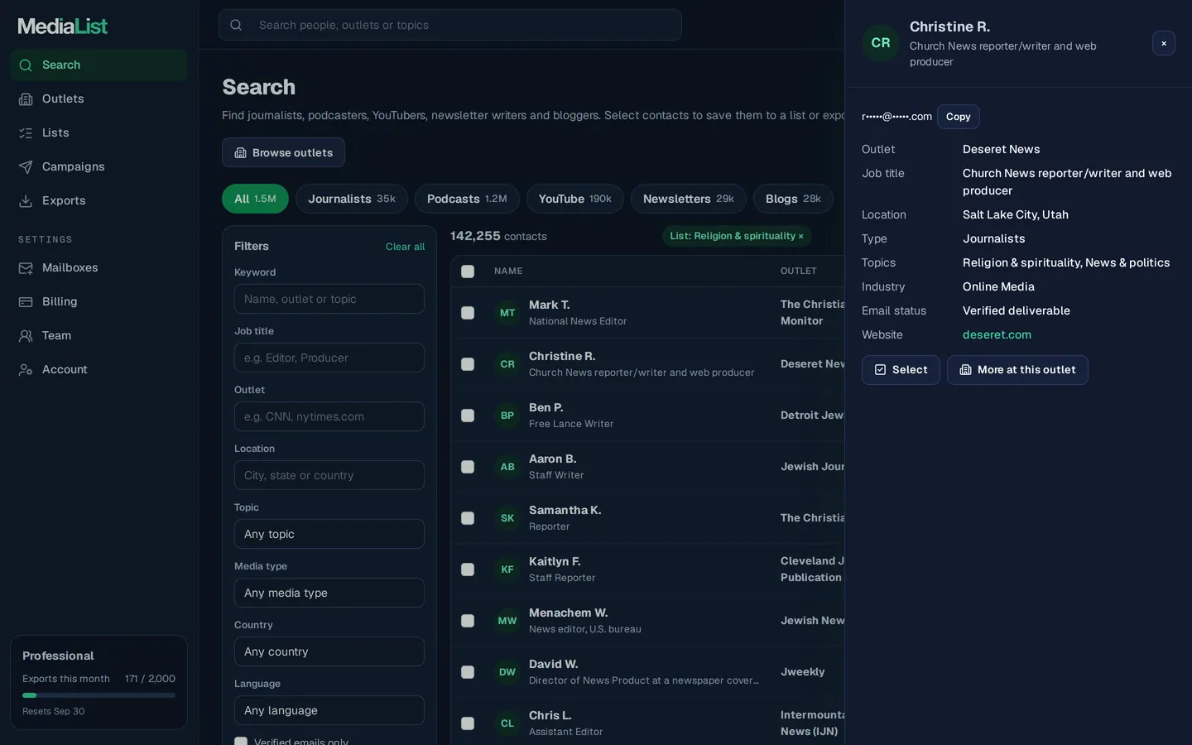Remove the Religion & spirituality list filter chip
Viewport: 1192px width, 745px height.
click(800, 236)
